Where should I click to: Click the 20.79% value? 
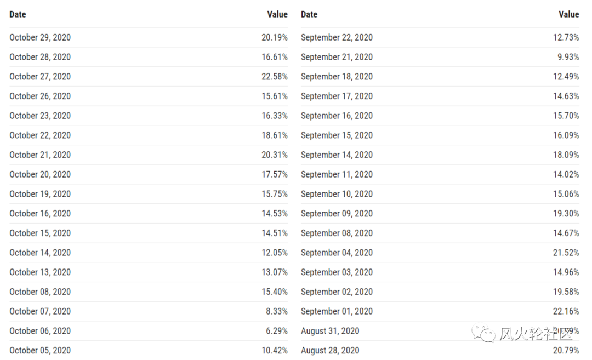[566, 351]
